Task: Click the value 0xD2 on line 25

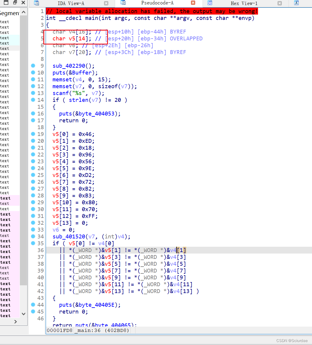Action: pos(85,175)
